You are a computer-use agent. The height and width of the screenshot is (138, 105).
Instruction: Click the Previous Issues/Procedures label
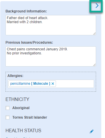click(x=29, y=43)
